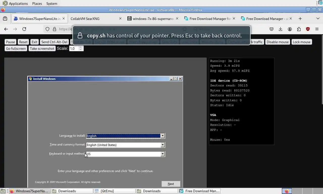Open the first Downloads taskbar window
Viewport: 323px width, 194px height.
click(x=72, y=191)
